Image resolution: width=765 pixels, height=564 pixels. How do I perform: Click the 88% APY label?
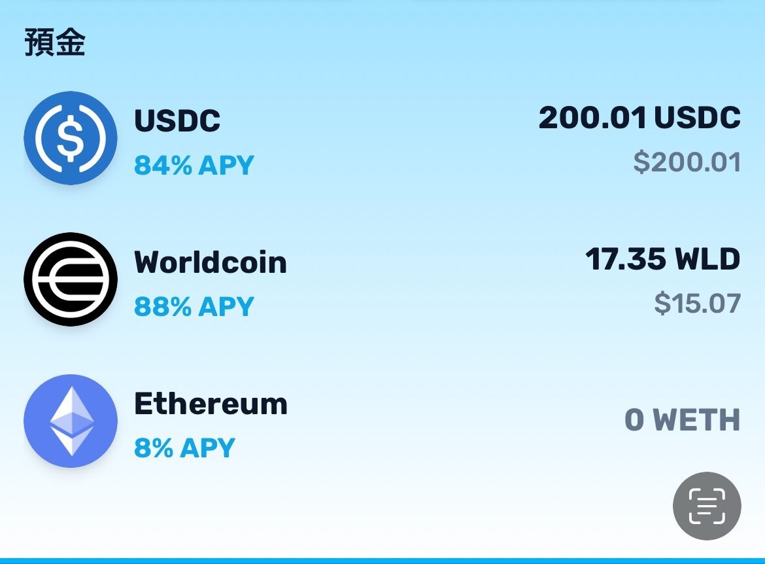(194, 307)
